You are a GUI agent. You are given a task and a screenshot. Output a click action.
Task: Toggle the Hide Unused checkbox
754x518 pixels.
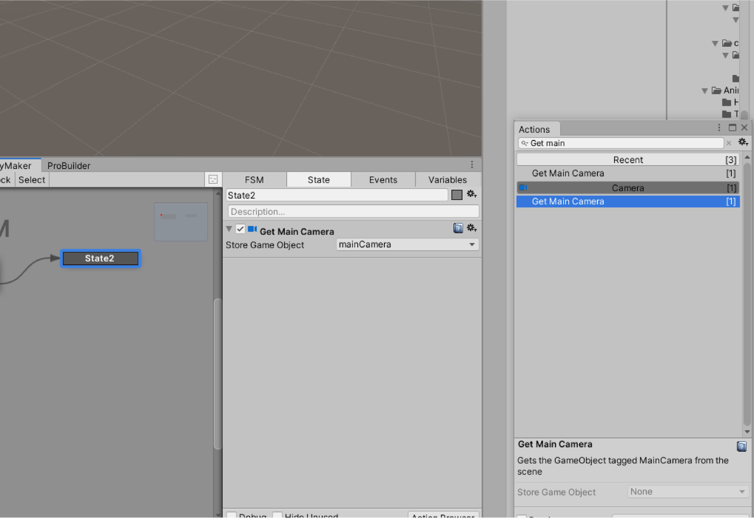pyautogui.click(x=277, y=515)
